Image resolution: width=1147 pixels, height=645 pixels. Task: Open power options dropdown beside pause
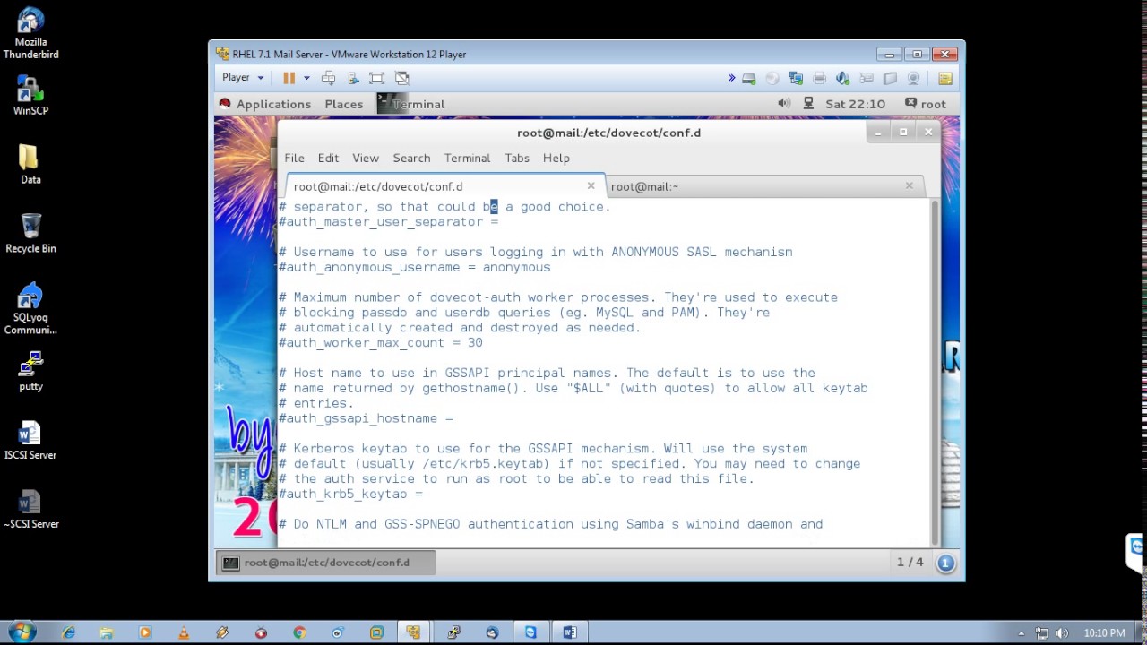point(306,78)
